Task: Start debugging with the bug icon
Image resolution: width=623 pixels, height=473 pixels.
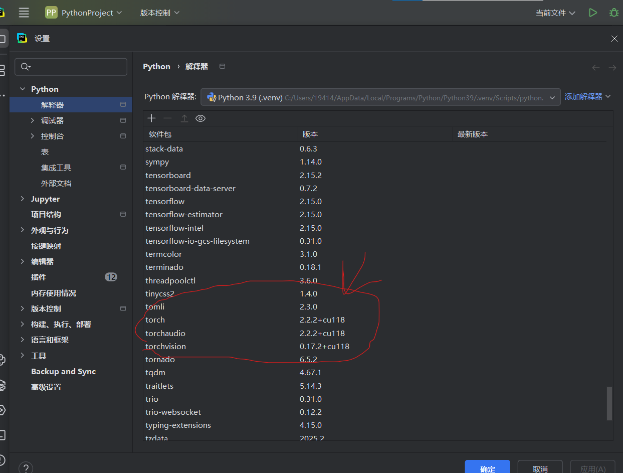Action: (614, 13)
